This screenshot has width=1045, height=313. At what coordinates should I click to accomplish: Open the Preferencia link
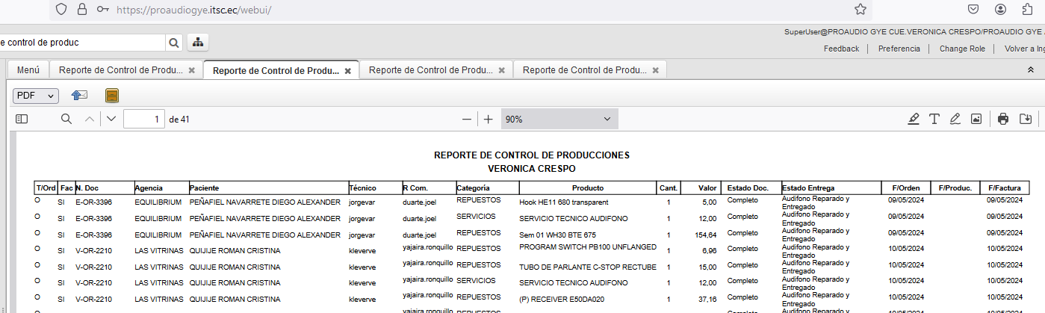tap(899, 49)
